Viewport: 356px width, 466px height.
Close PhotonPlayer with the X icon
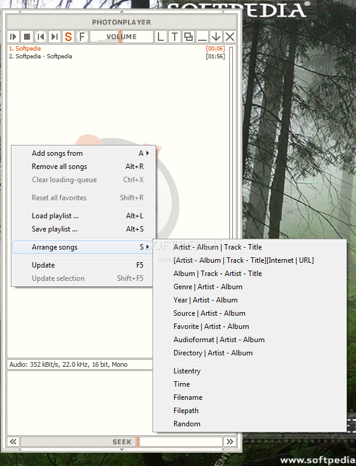(x=230, y=37)
